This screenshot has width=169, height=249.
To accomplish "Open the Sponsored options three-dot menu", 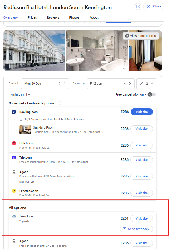I will (60, 103).
